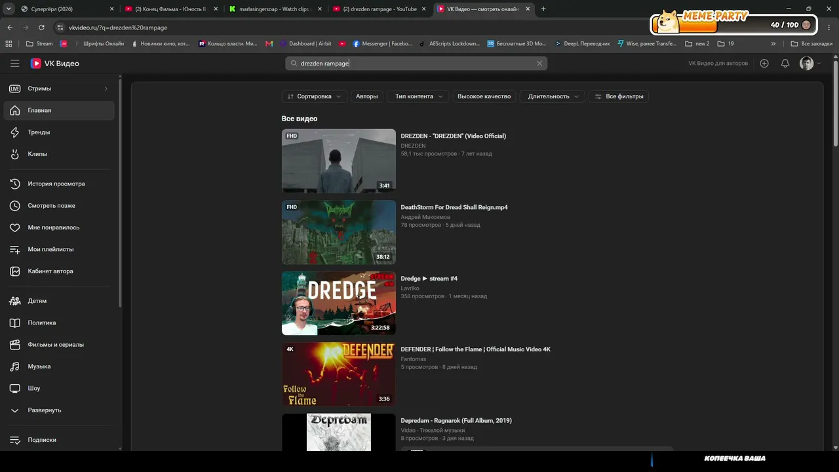Open Мне понравилось videos
This screenshot has height=472, width=839.
pos(59,227)
